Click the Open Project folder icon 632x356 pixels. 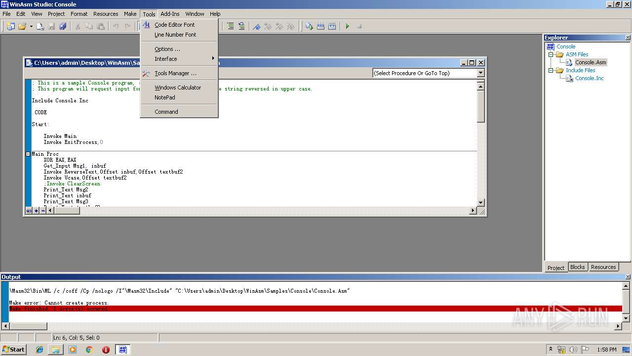click(x=22, y=26)
